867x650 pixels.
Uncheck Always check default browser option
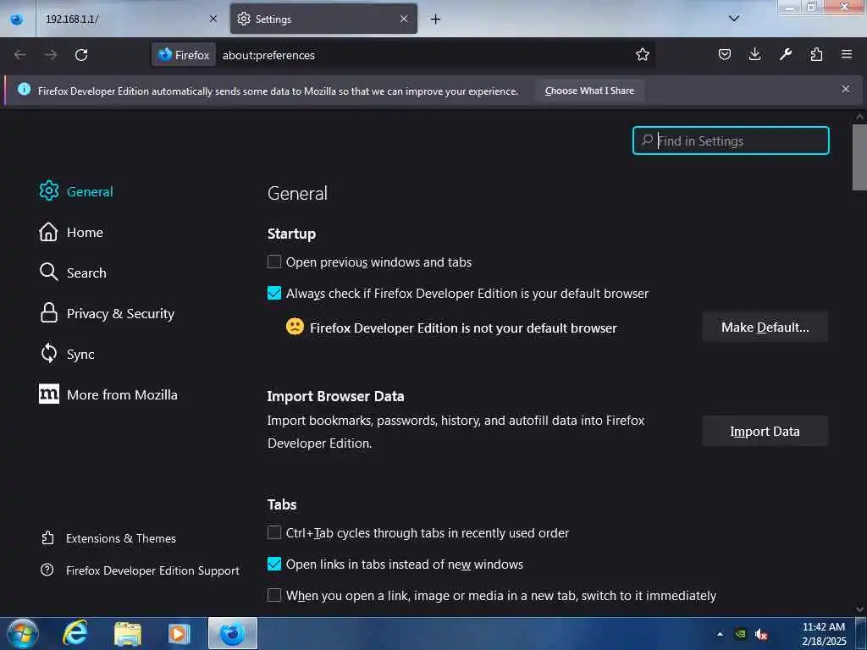(x=274, y=293)
